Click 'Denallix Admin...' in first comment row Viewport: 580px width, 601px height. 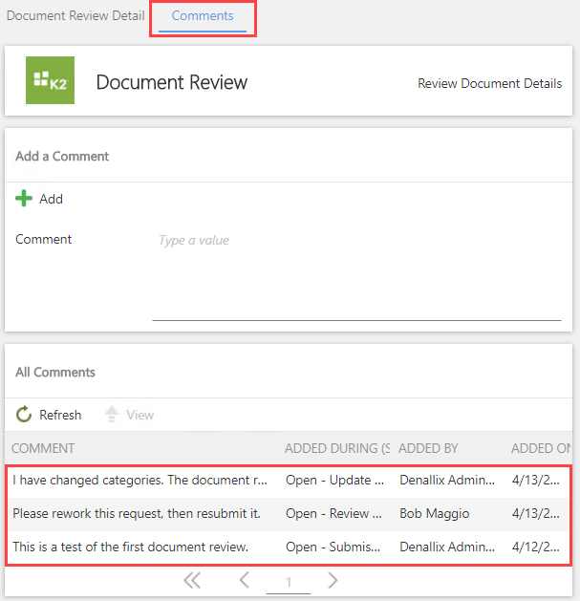447,480
